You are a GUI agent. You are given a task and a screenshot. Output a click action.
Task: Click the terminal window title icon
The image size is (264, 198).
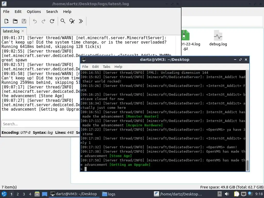[x=84, y=60]
